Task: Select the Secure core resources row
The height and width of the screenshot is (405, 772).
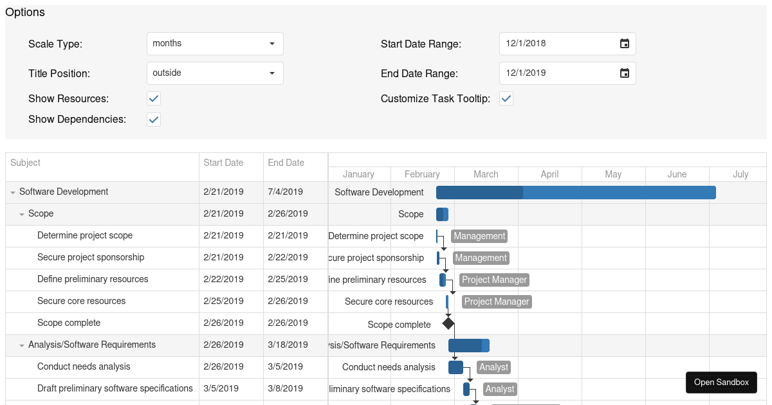Action: point(167,301)
